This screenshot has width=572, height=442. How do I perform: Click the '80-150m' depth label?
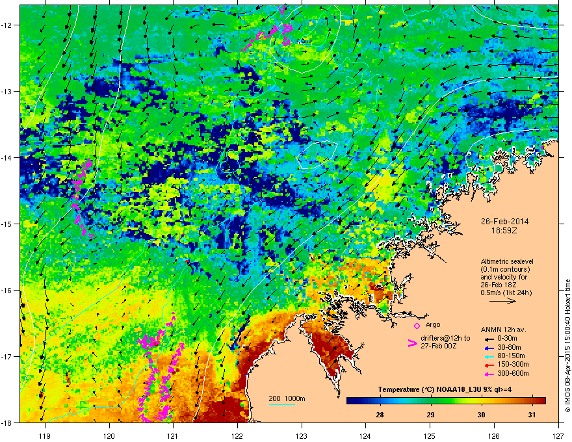(511, 356)
